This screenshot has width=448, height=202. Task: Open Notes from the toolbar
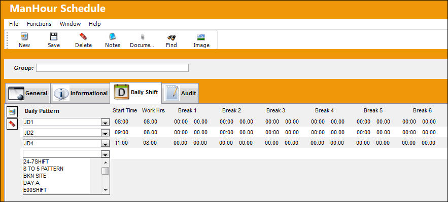[113, 37]
